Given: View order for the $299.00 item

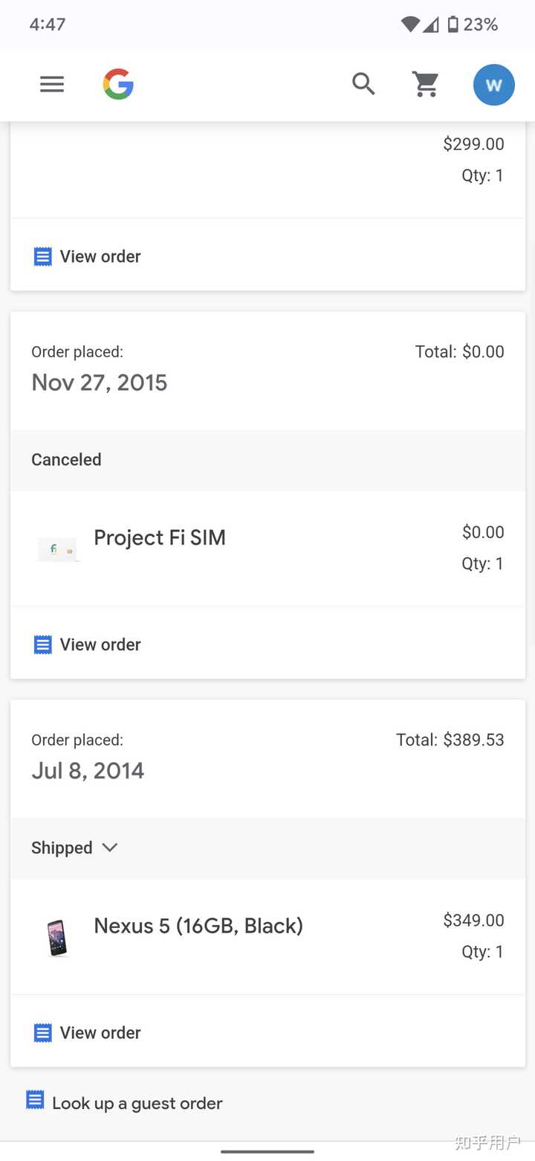Looking at the screenshot, I should (x=100, y=257).
